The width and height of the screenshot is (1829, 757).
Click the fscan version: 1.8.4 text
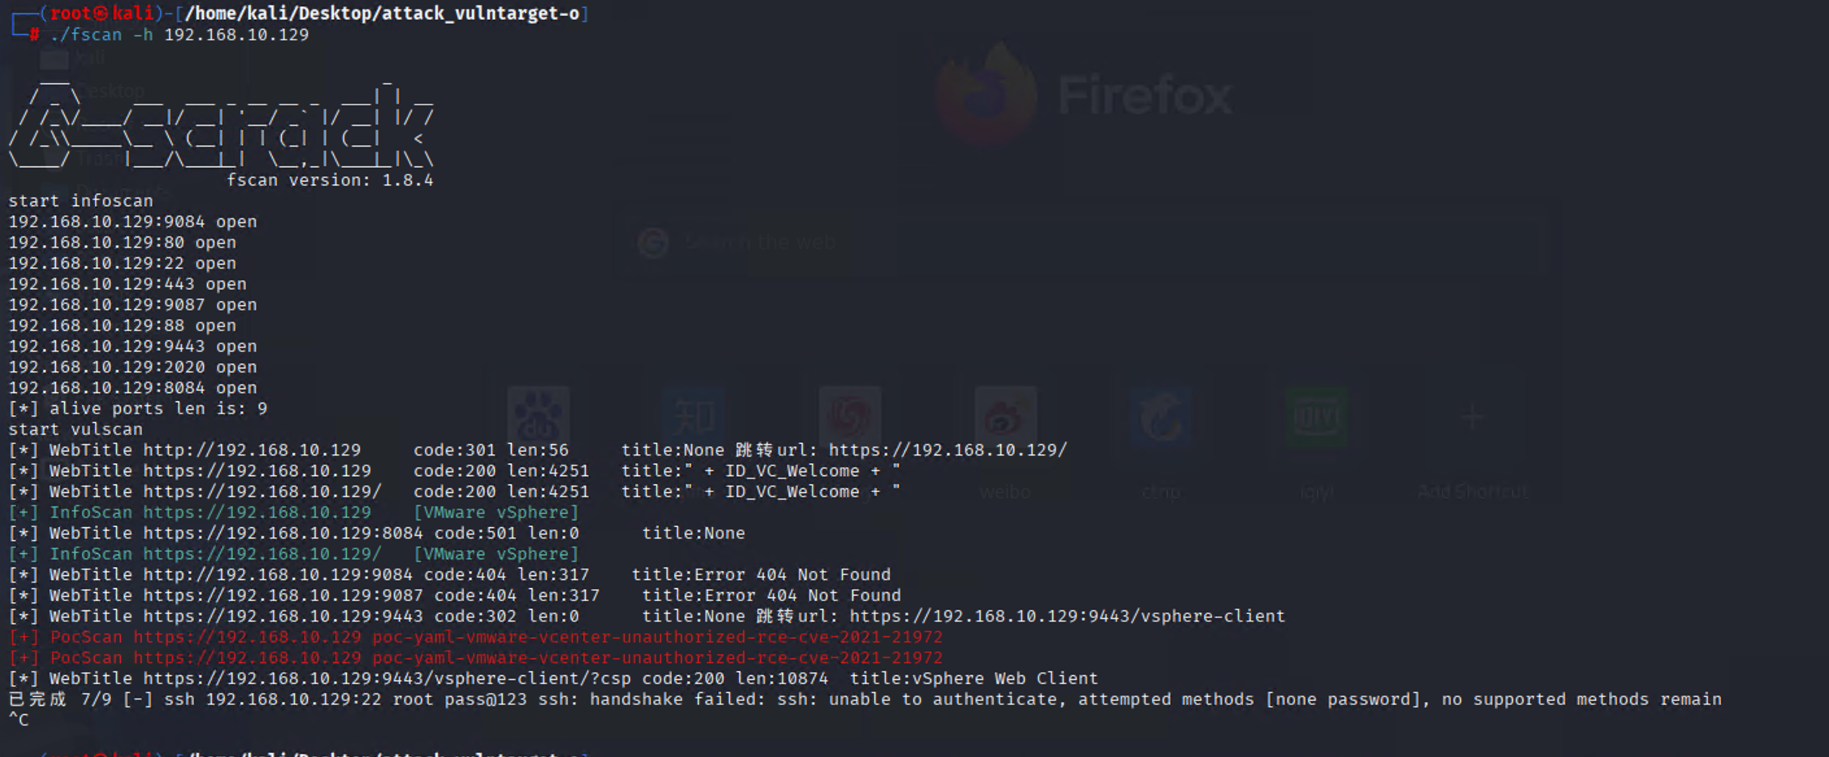(329, 180)
